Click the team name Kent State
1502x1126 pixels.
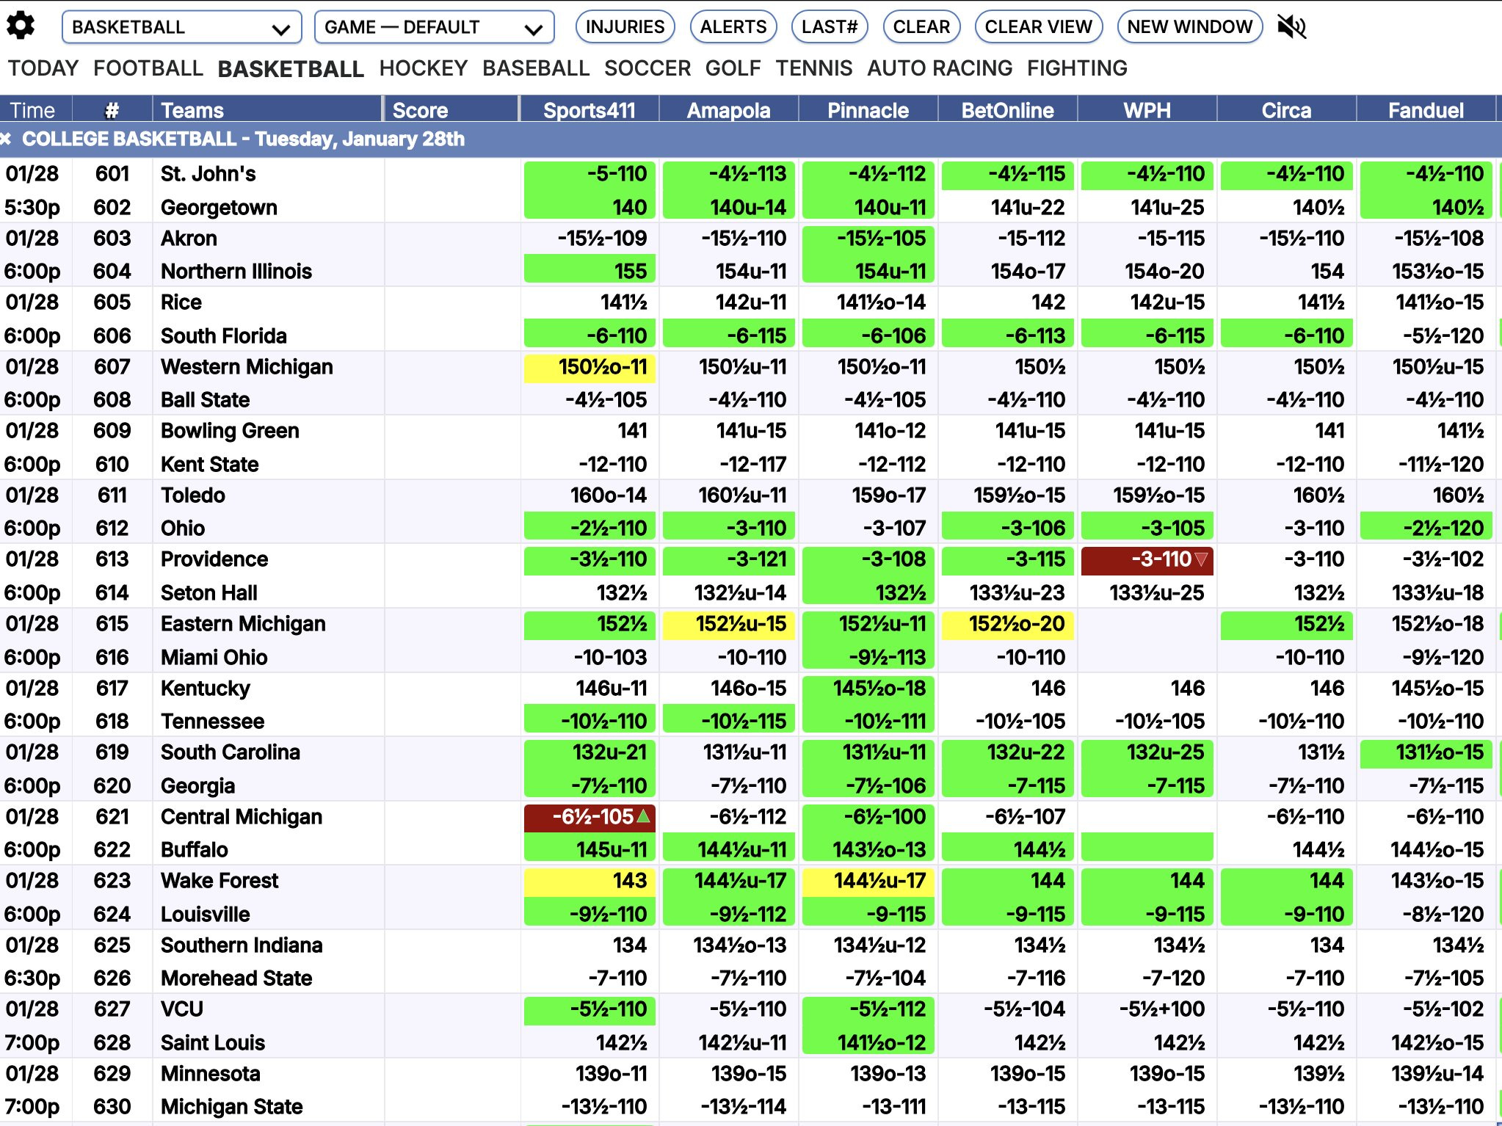(210, 465)
